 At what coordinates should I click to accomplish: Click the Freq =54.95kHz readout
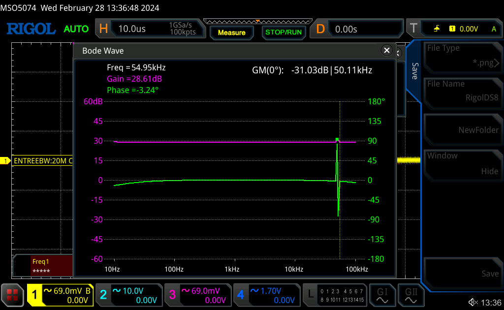(136, 67)
